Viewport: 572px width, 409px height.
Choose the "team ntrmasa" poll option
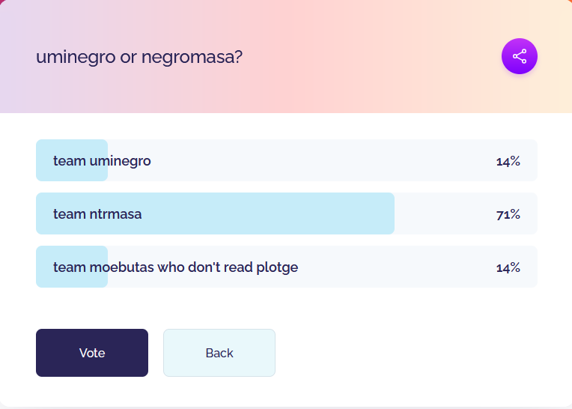pyautogui.click(x=286, y=213)
